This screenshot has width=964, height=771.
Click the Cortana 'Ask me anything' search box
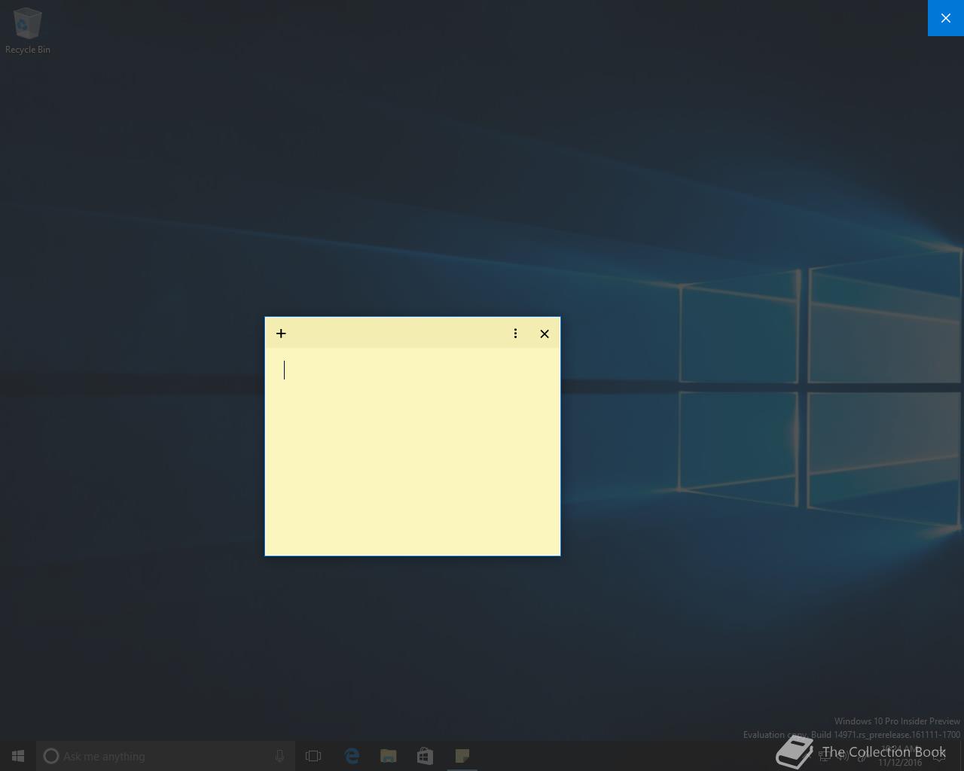click(166, 756)
